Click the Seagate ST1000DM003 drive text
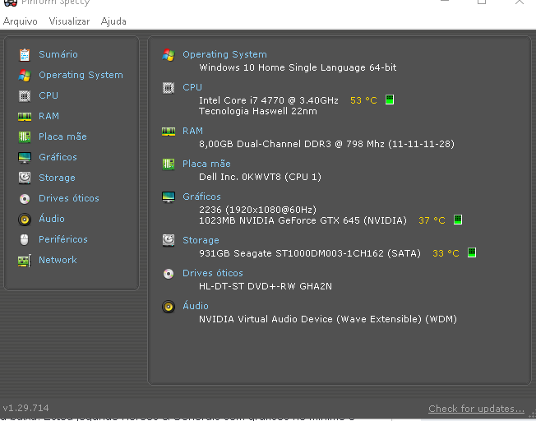Image resolution: width=536 pixels, height=421 pixels. click(308, 253)
